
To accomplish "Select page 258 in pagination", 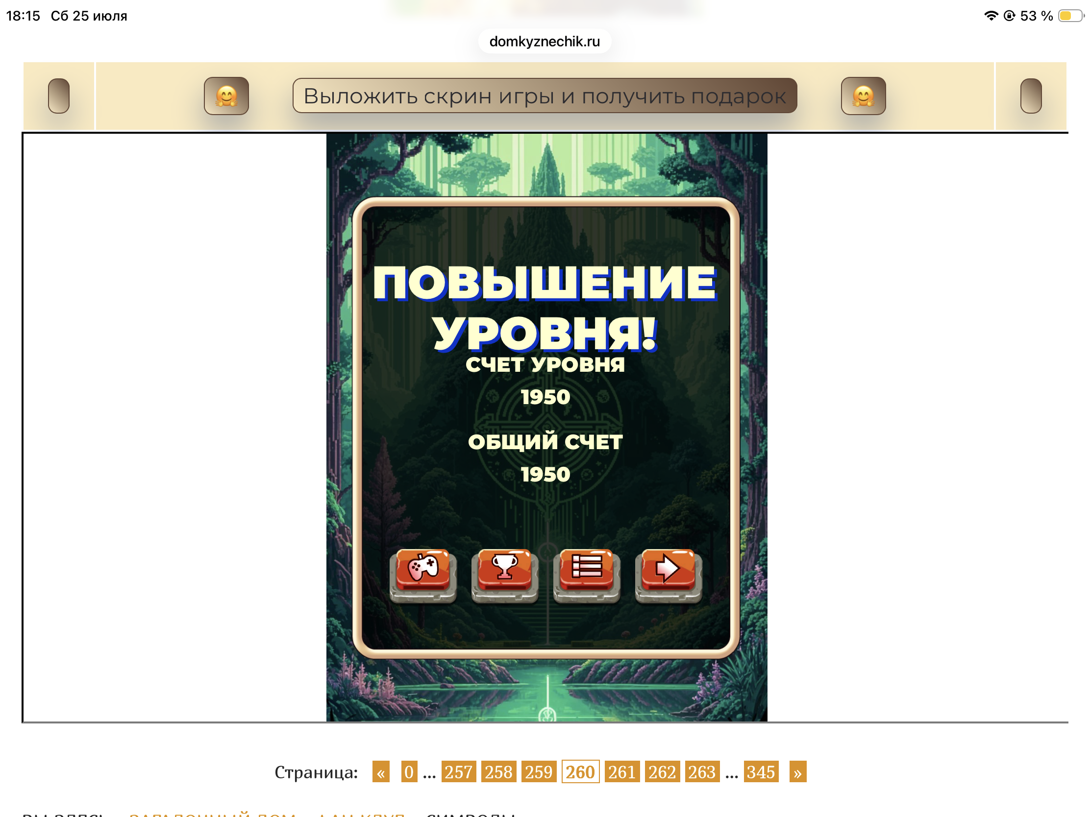I will [x=498, y=772].
